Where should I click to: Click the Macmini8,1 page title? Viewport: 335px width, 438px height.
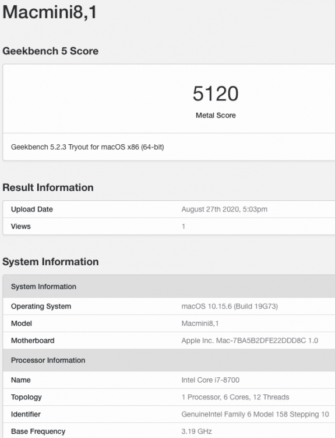pyautogui.click(x=50, y=12)
